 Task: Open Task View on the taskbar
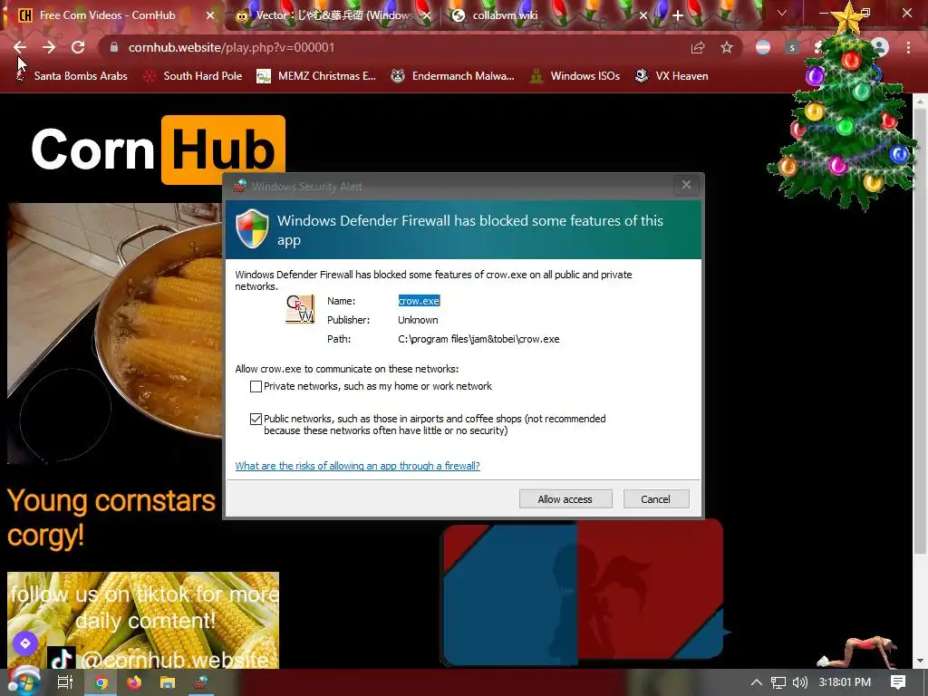pos(64,682)
